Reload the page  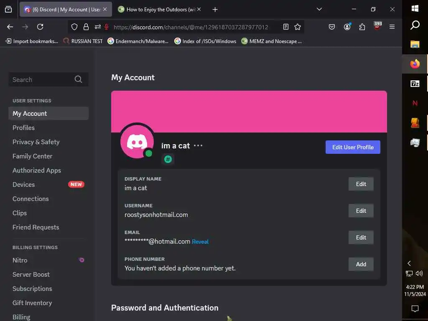(x=40, y=27)
